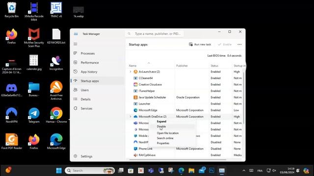Select McAfee Security Scan Plus icon
This screenshot has width=314, height=176.
34,38
